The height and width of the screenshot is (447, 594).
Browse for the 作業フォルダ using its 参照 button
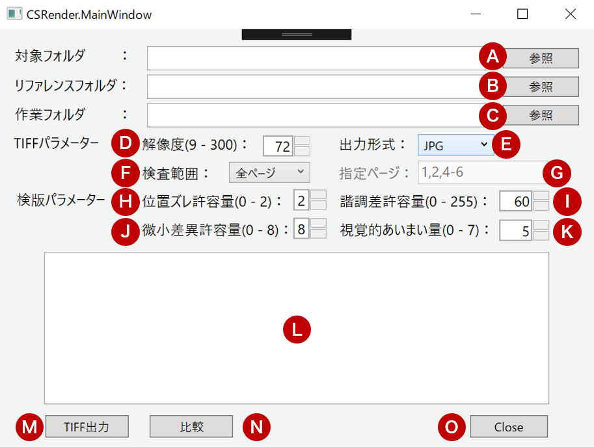[x=542, y=115]
